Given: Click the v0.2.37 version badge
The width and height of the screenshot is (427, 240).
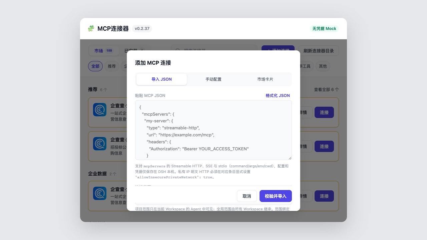Looking at the screenshot, I should point(142,29).
